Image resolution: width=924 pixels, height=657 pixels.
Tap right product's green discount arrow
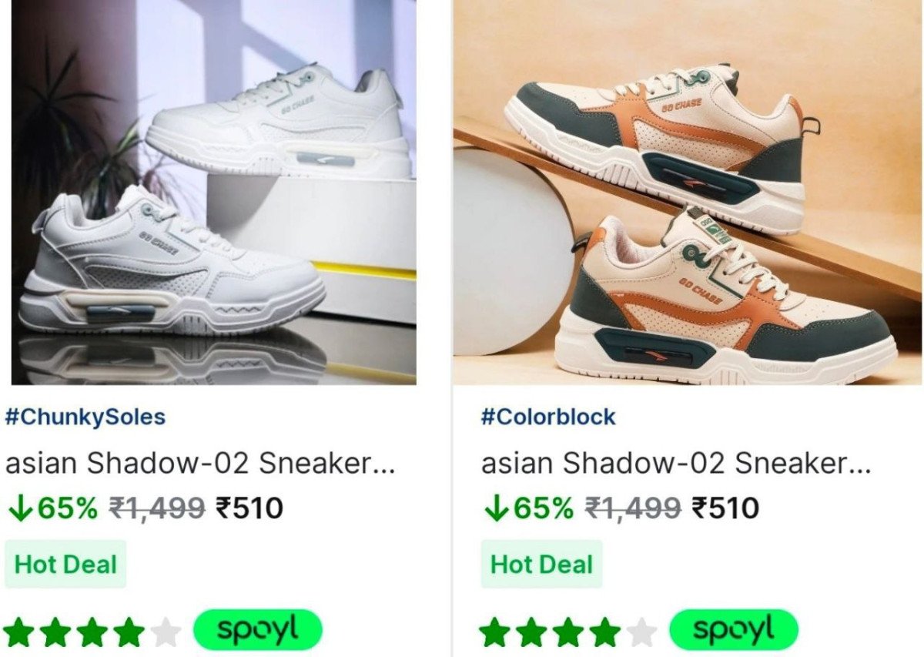(x=496, y=508)
